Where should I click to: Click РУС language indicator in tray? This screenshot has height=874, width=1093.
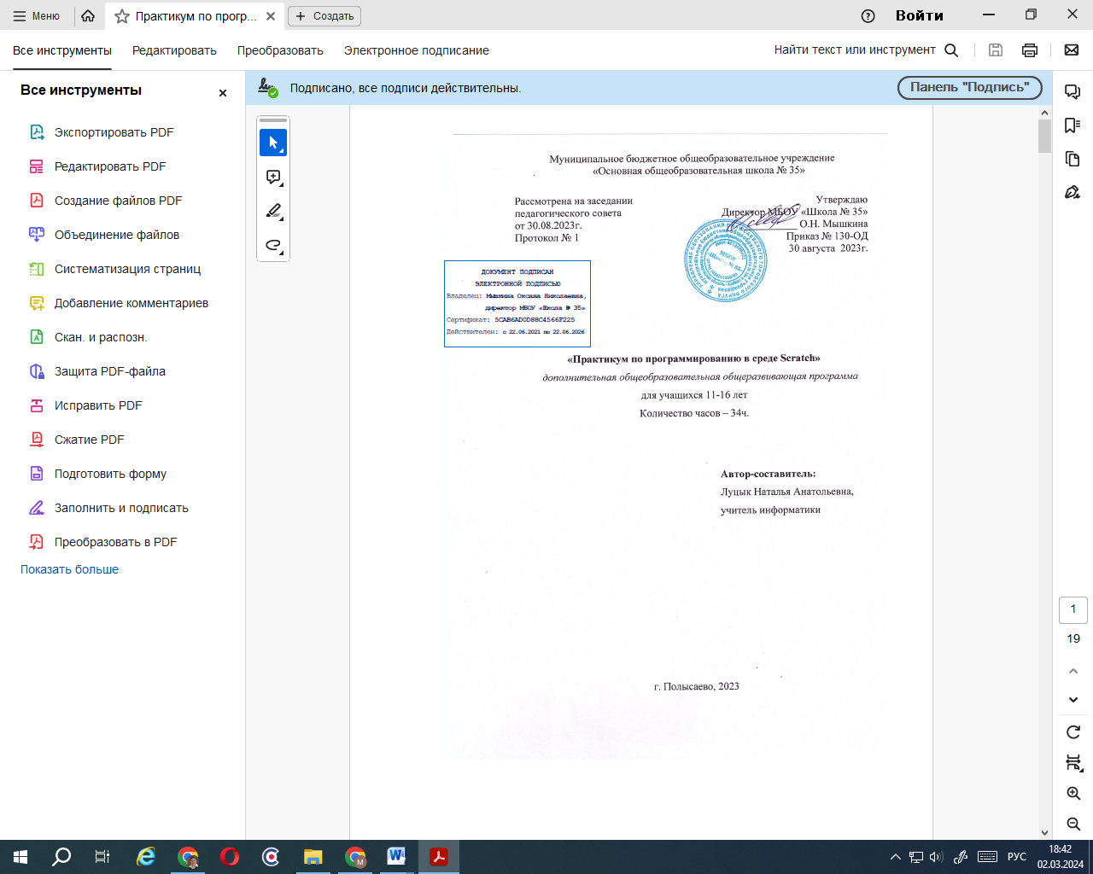click(x=1017, y=857)
